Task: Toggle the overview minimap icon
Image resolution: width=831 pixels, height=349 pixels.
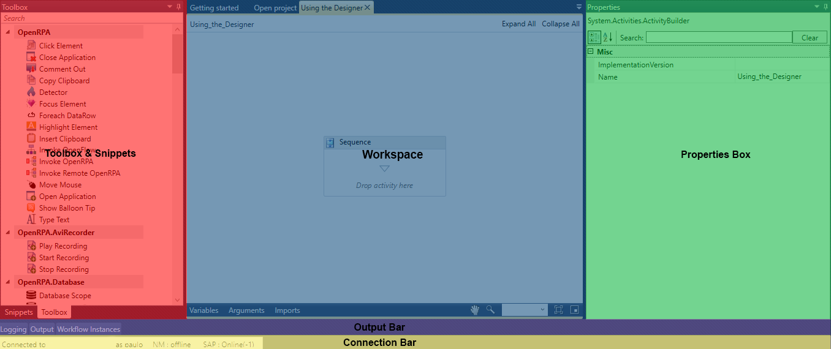Action: [574, 310]
